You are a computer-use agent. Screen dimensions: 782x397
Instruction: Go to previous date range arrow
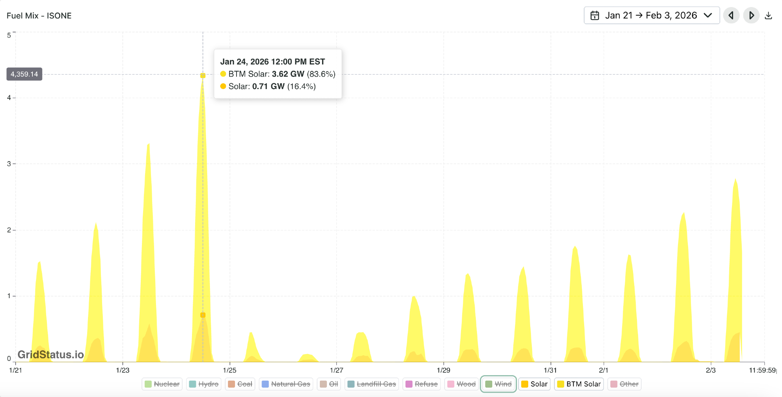[x=731, y=16]
